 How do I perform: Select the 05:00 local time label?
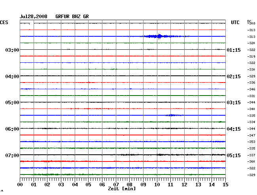(x=12, y=103)
